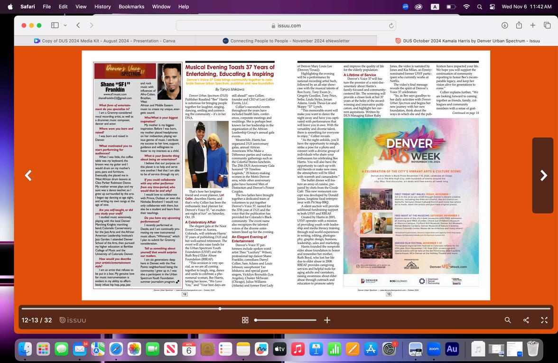This screenshot has height=363, width=558.
Task: Open Spotlight search
Action: point(479,7)
